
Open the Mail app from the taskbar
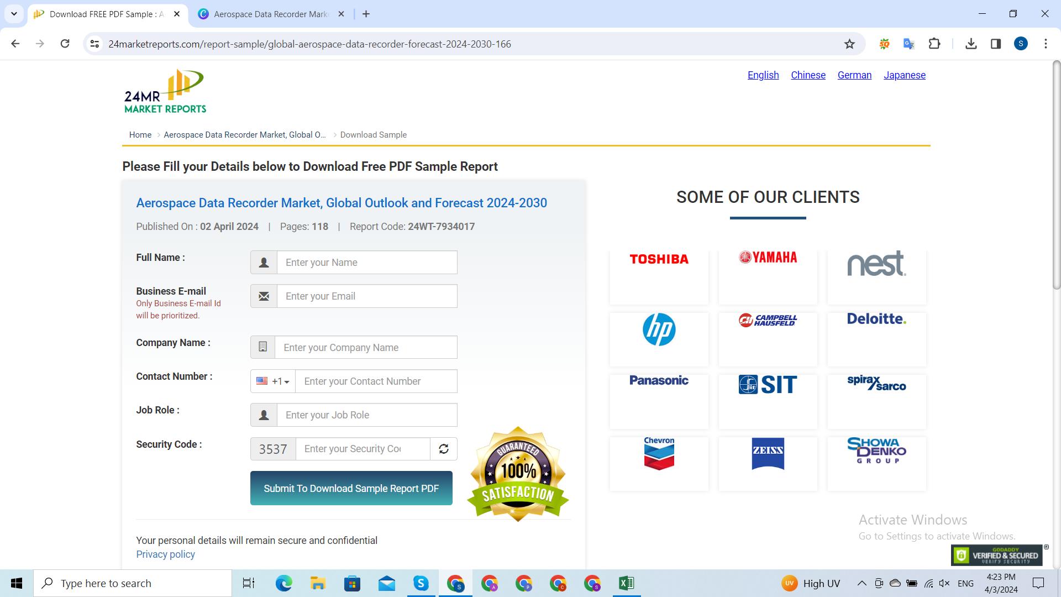point(386,583)
